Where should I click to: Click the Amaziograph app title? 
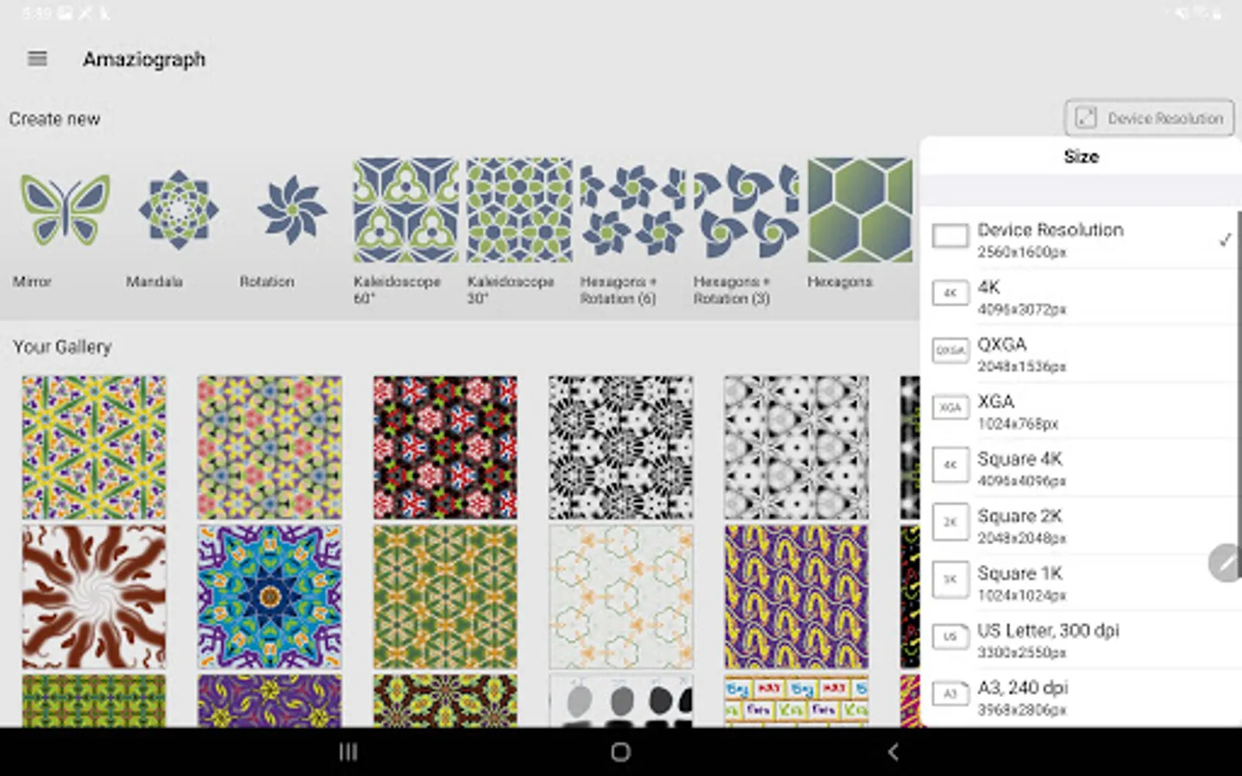coord(144,59)
